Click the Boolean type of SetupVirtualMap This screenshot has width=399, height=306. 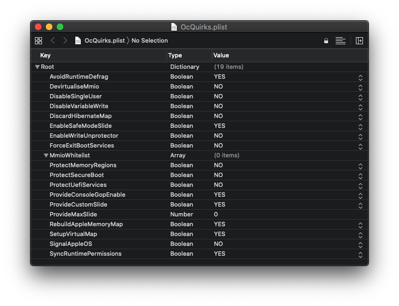[181, 234]
